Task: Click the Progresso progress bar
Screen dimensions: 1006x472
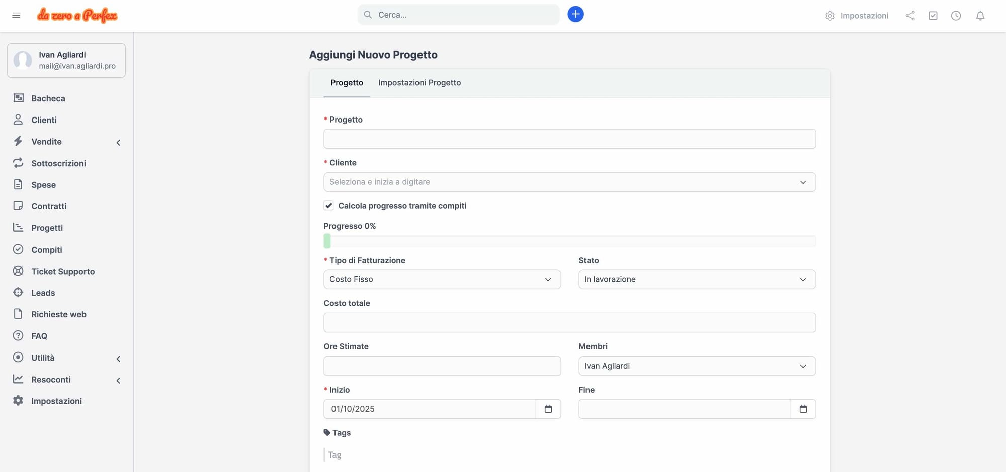Action: pos(569,241)
